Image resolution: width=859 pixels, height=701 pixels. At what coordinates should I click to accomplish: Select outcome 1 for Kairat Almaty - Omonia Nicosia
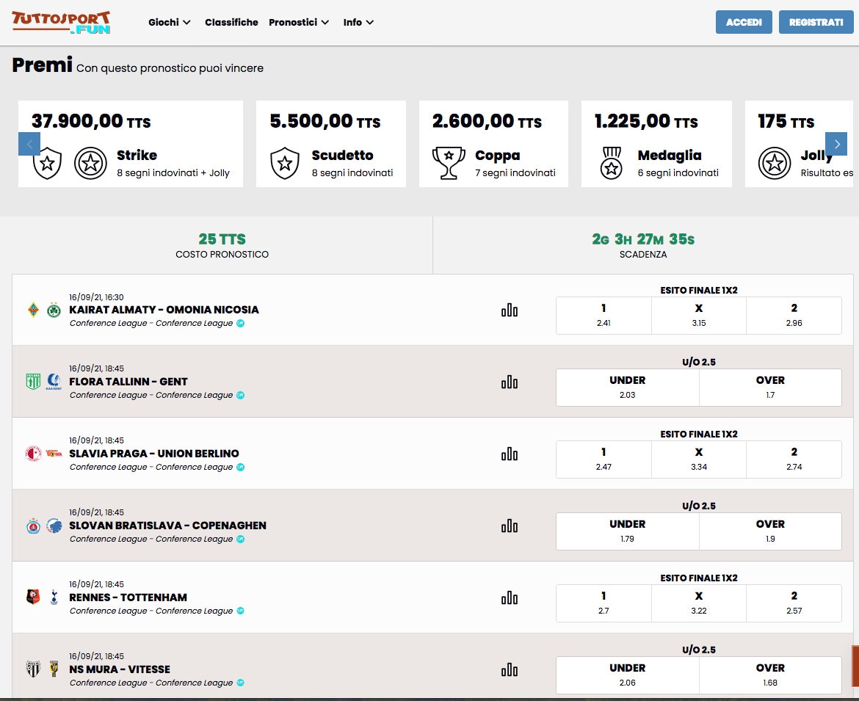(x=604, y=316)
